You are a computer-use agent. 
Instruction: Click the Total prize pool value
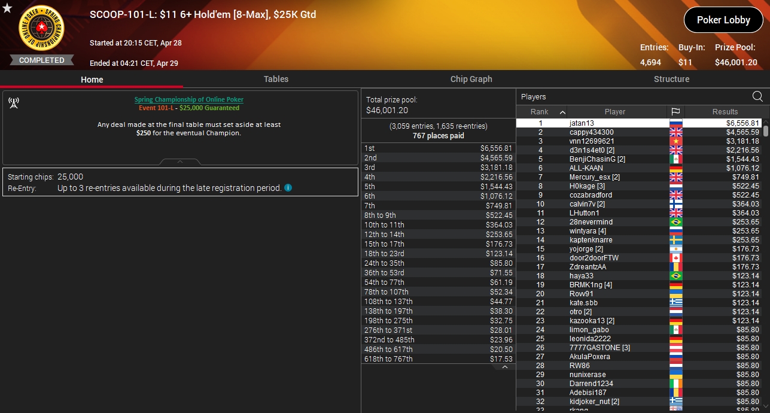click(387, 111)
